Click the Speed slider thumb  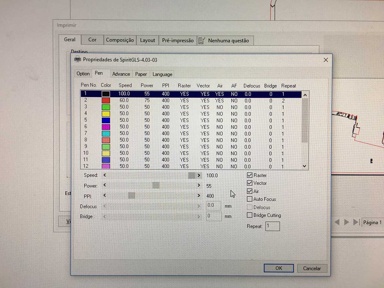[191, 175]
